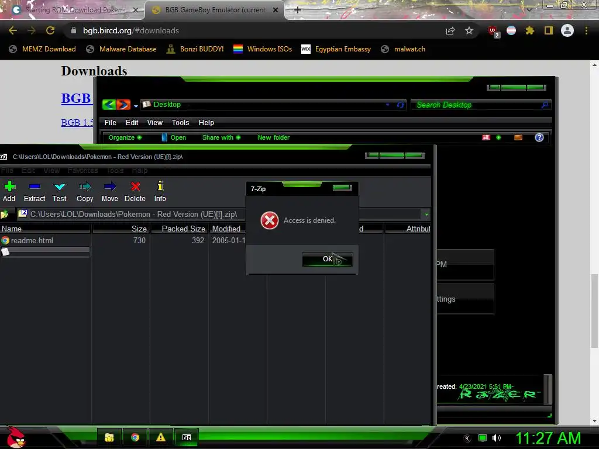Open the Info tool in 7-Zip
599x449 pixels.
pos(160,192)
